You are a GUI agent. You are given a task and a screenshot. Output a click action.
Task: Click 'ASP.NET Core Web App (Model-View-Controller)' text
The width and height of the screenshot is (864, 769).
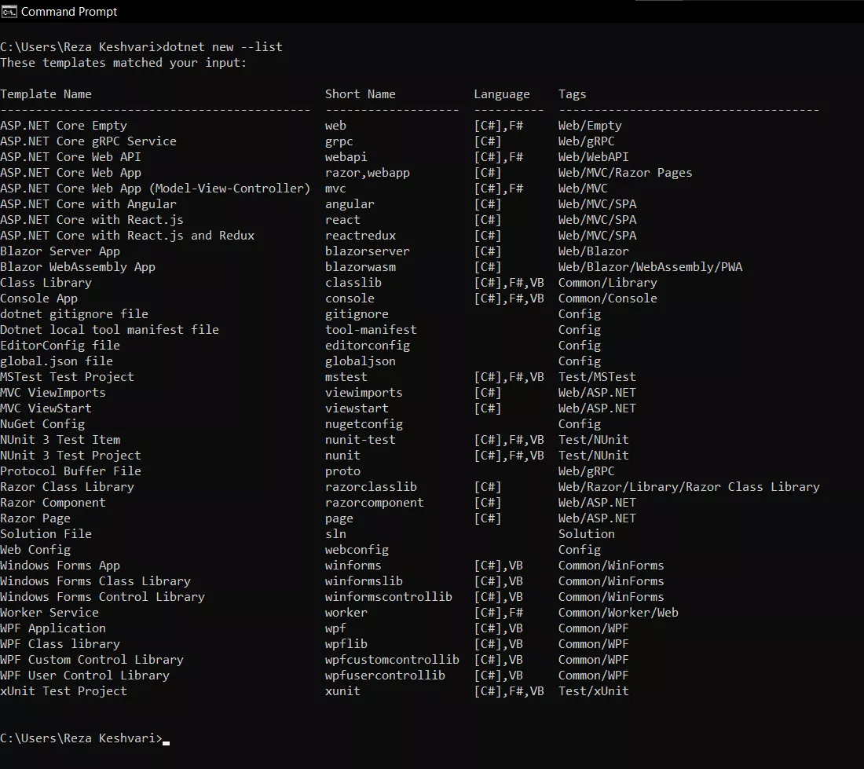pyautogui.click(x=156, y=189)
